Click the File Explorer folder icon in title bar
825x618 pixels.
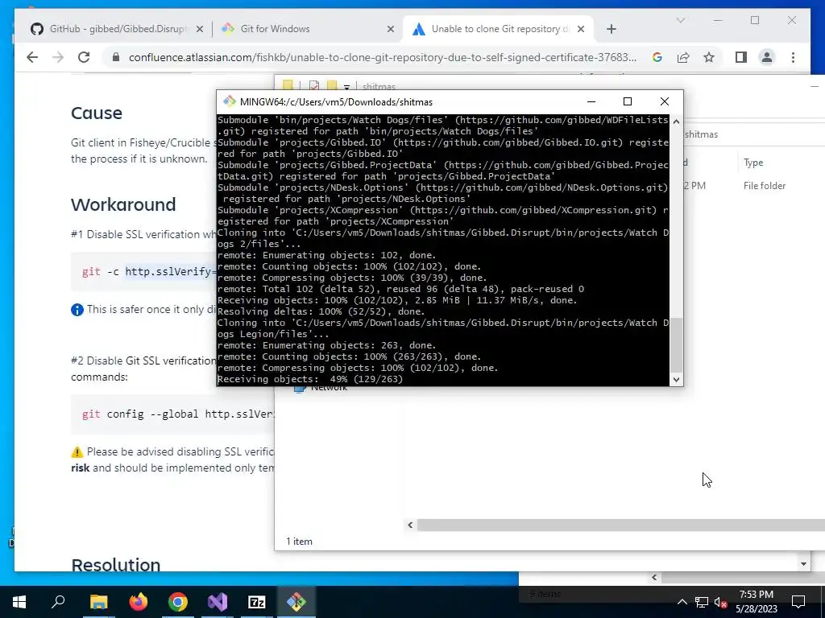tap(288, 85)
